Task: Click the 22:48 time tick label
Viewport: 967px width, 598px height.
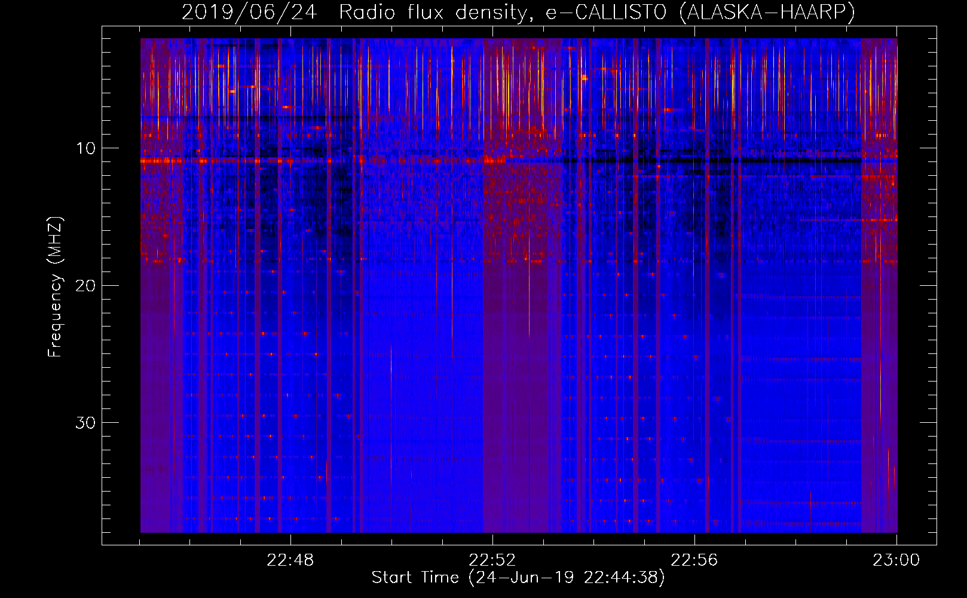Action: point(290,560)
